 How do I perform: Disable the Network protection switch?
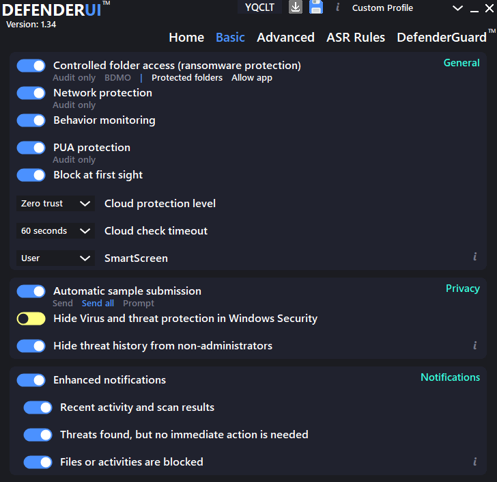point(31,93)
